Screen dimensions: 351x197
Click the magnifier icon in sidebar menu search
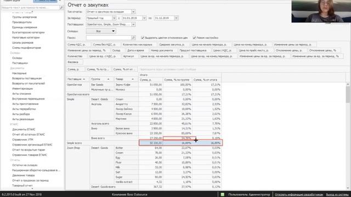click(61, 7)
